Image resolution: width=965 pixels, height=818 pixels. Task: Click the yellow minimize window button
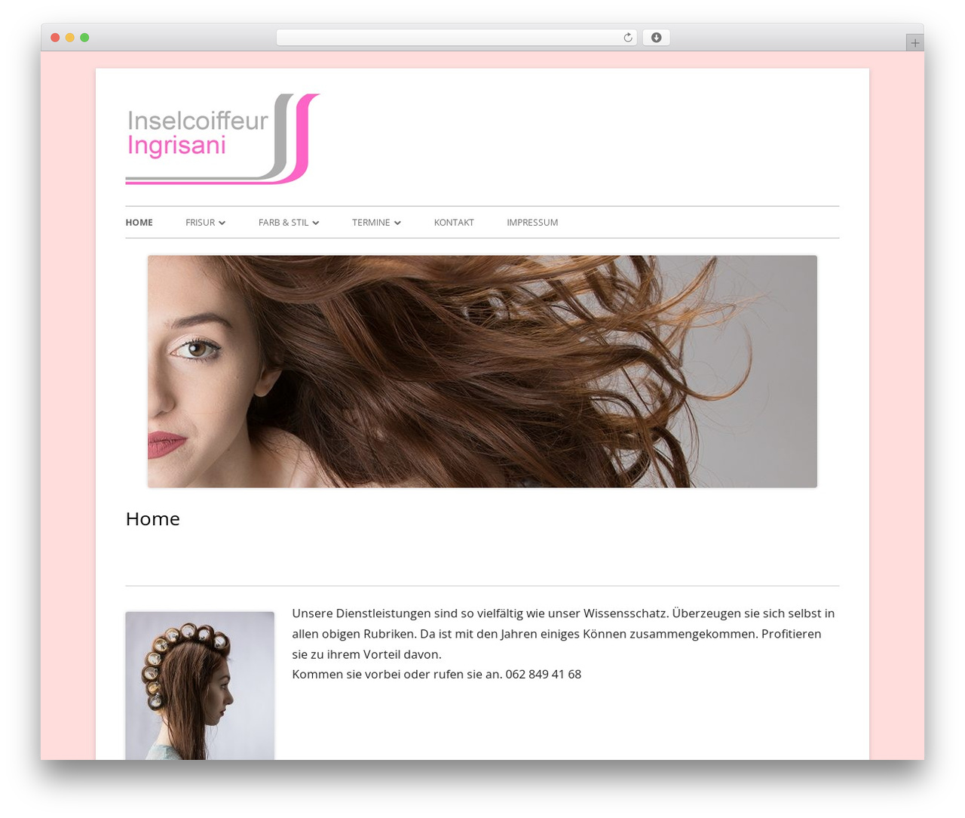point(69,38)
